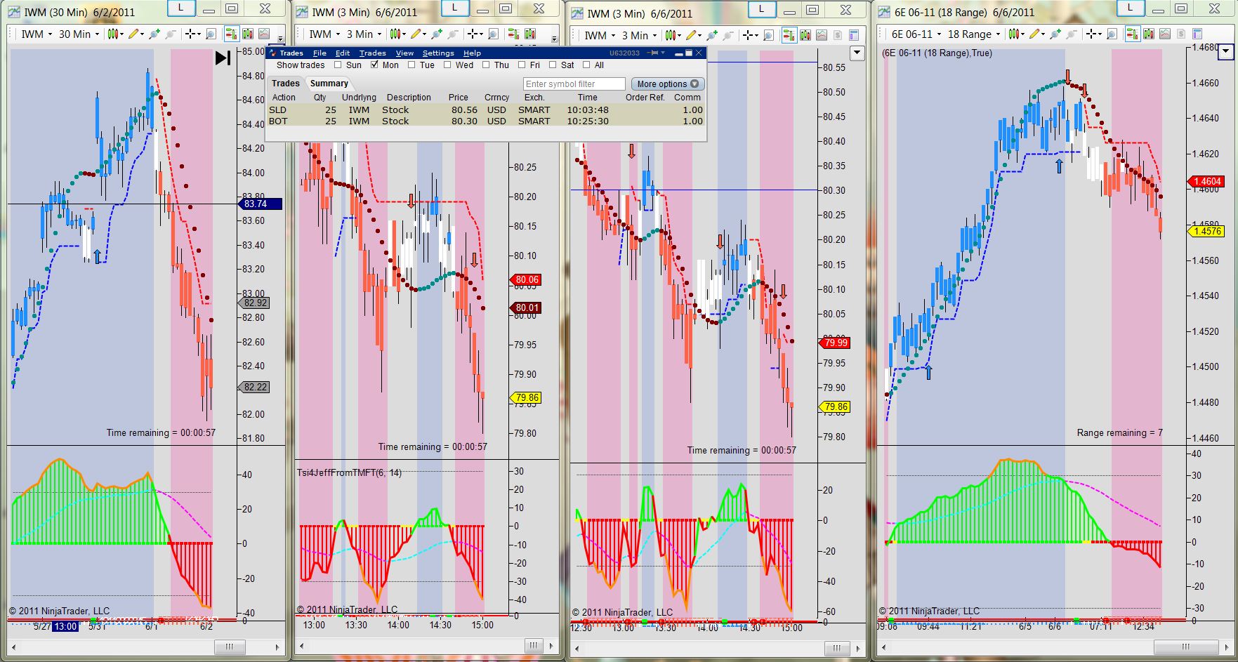
Task: Enable the Wed show trades checkbox
Action: click(x=447, y=65)
